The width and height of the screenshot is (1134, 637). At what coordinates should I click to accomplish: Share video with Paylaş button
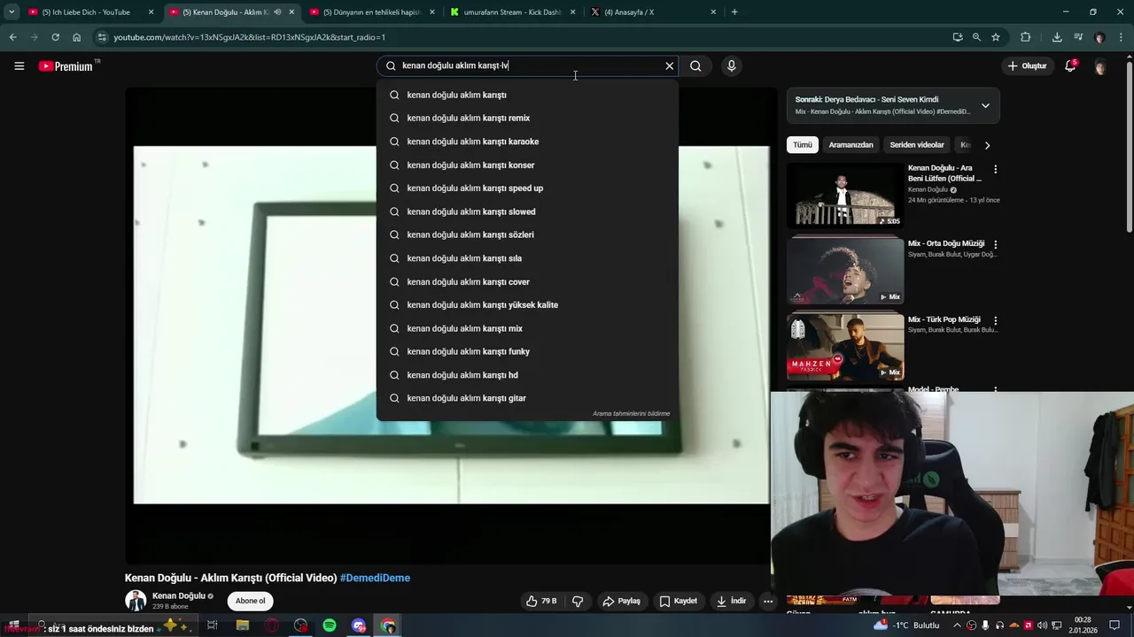coord(622,601)
